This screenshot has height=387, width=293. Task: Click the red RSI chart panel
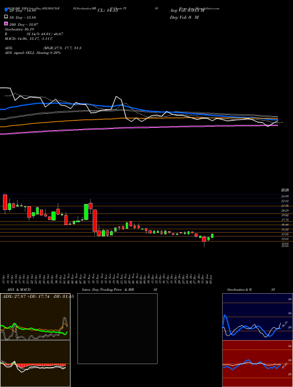257,364
